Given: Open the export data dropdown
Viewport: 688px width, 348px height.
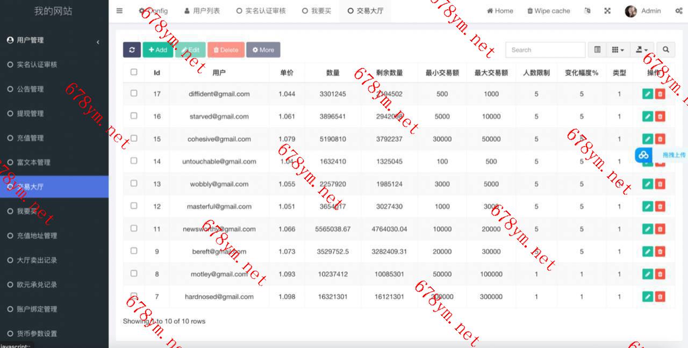Looking at the screenshot, I should click(x=642, y=50).
